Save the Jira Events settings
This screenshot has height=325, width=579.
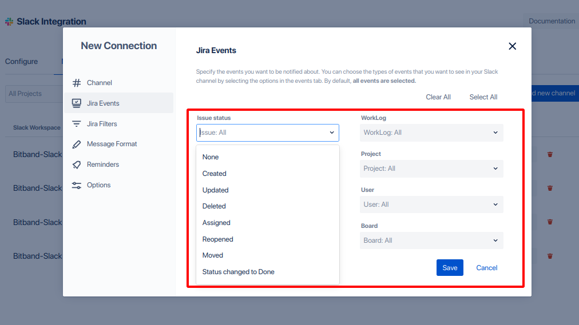click(450, 268)
